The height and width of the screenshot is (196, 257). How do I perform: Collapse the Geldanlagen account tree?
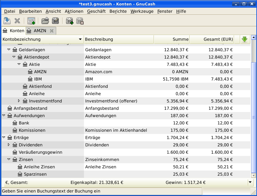9,50
